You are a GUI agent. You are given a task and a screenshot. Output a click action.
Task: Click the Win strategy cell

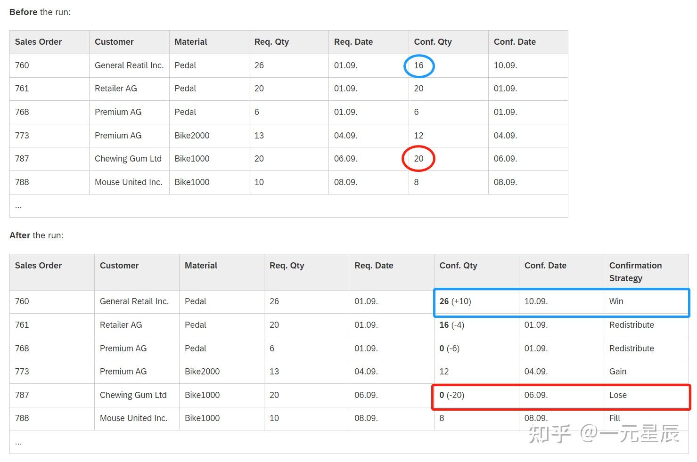pyautogui.click(x=616, y=301)
